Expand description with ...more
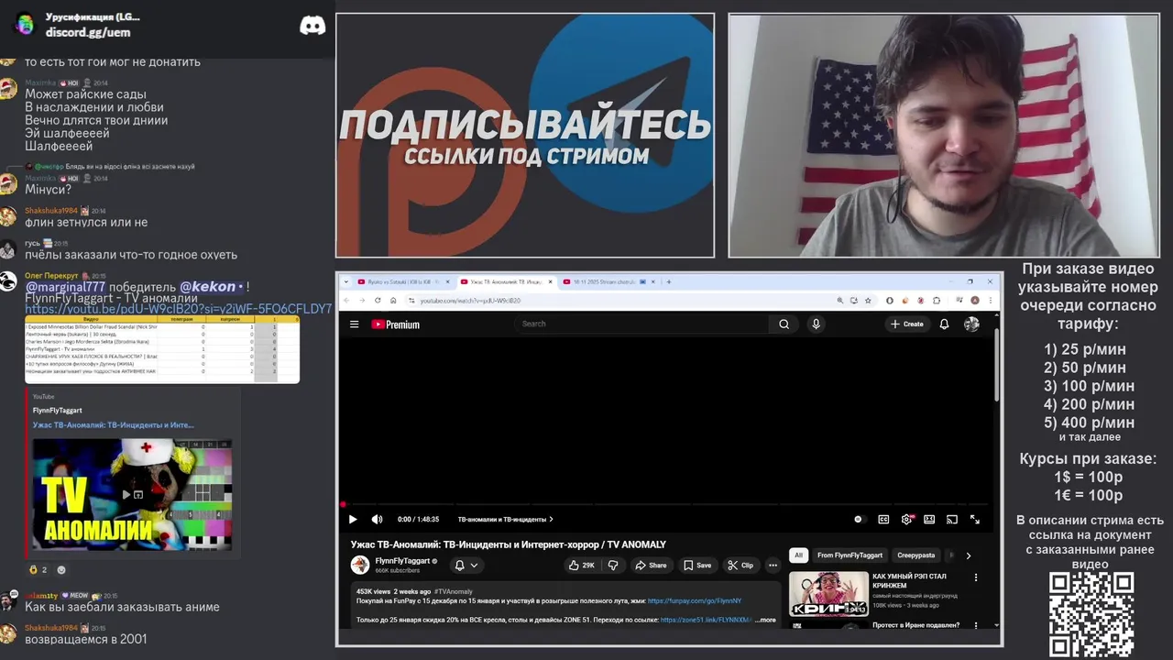The height and width of the screenshot is (660, 1173). coord(765,620)
